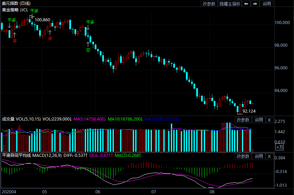Click the 100.860 high price marker
Viewport: 294px width, 195px height.
point(43,20)
